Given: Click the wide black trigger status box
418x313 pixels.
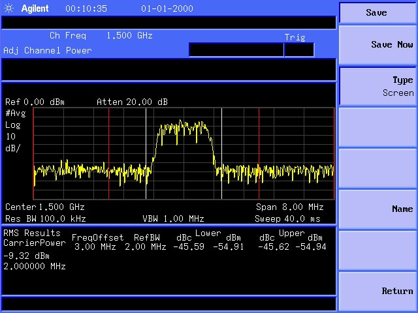Looking at the screenshot, I should (x=236, y=50).
